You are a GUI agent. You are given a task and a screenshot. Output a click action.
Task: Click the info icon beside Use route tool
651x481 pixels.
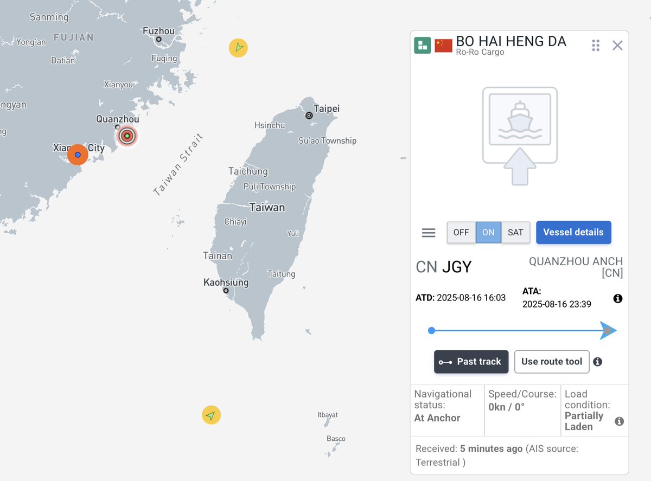pyautogui.click(x=598, y=362)
